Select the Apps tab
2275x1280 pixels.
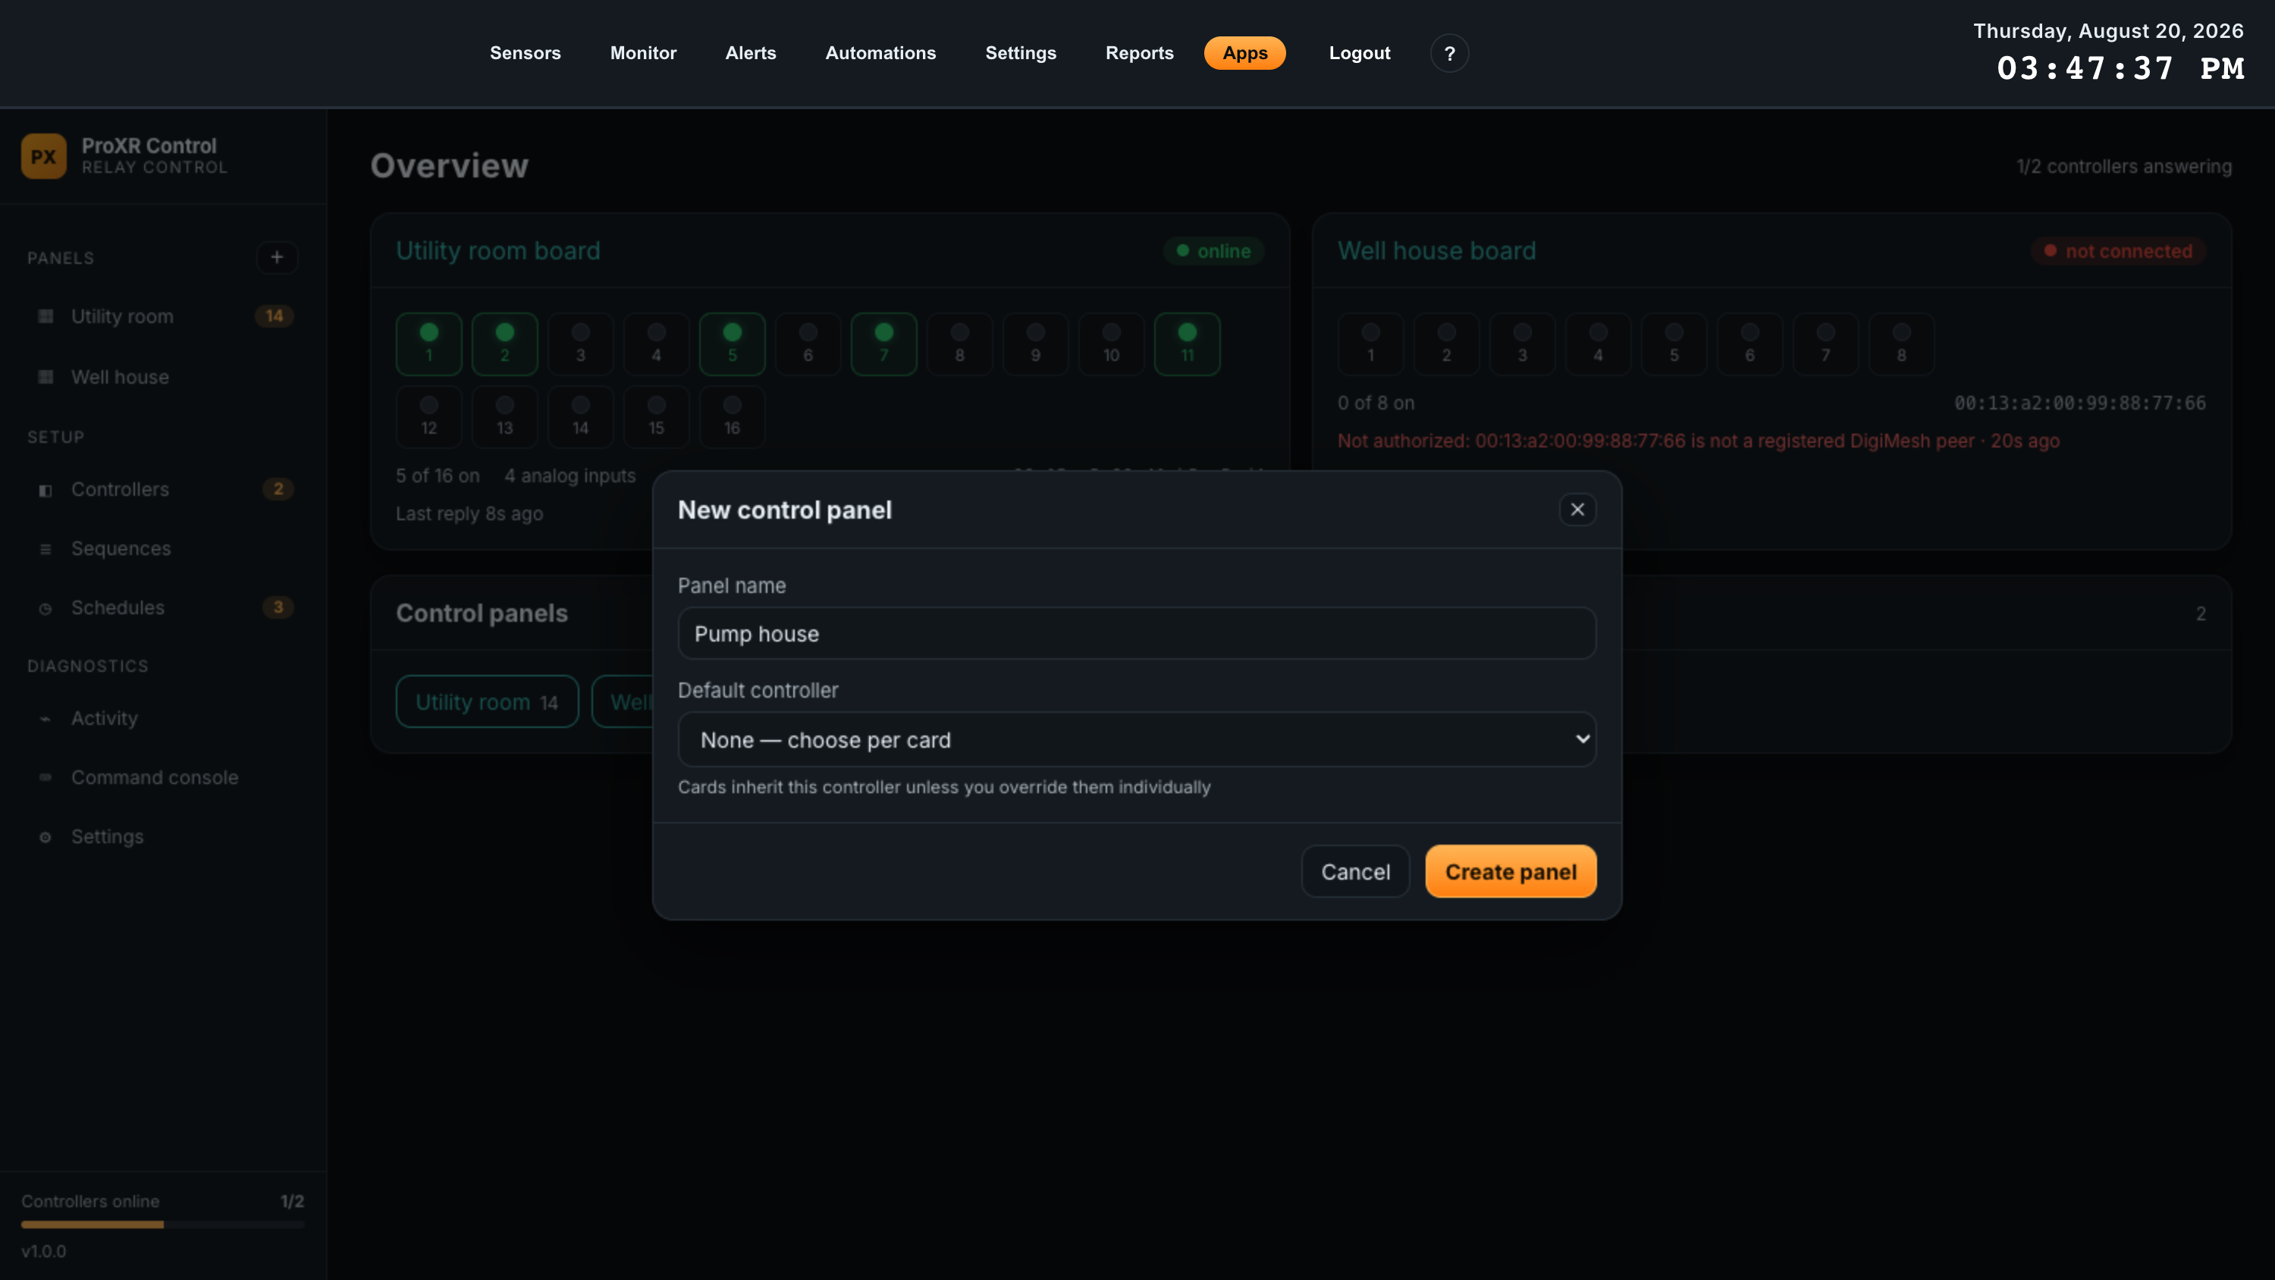(x=1244, y=53)
